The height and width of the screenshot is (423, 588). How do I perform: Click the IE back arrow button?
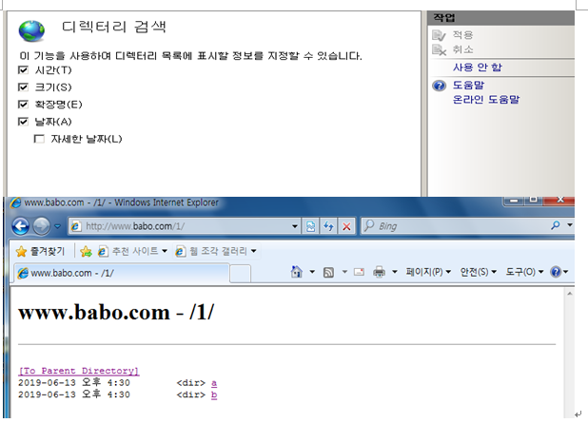(21, 226)
